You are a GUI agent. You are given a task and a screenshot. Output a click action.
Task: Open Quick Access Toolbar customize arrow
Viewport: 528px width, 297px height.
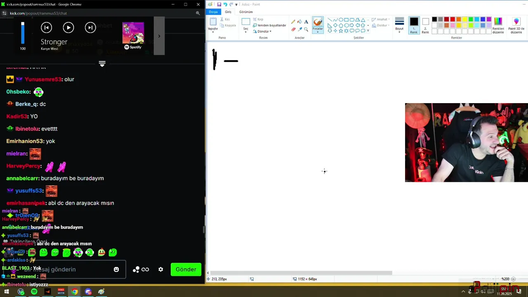tap(236, 4)
